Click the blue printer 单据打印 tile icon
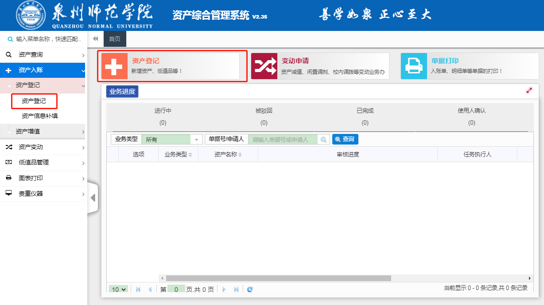 click(414, 66)
